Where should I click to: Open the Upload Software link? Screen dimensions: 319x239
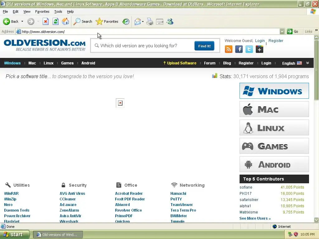180,63
